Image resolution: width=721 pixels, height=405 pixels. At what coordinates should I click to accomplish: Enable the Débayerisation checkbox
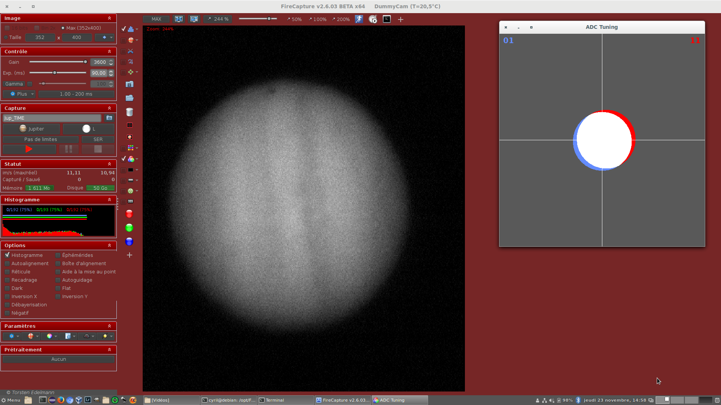(7, 305)
